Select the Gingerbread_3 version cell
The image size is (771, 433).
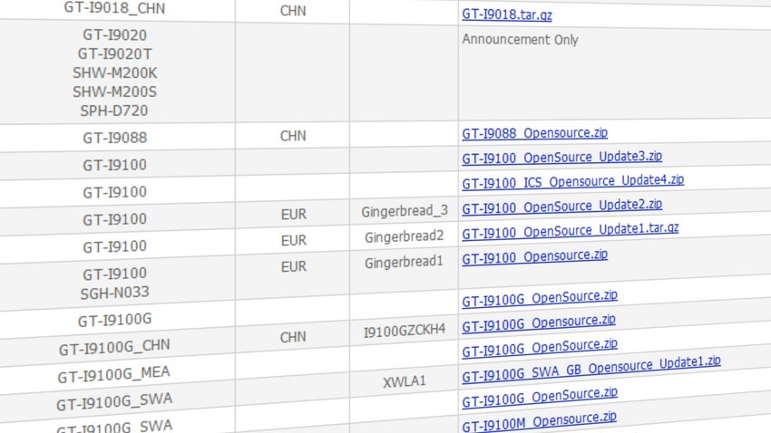(405, 212)
